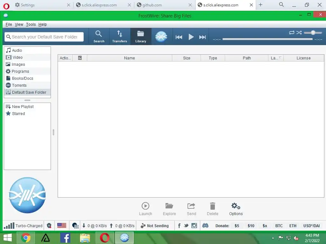This screenshot has width=326, height=244.
Task: Open Chrome from the Windows taskbar
Action: tap(26, 238)
